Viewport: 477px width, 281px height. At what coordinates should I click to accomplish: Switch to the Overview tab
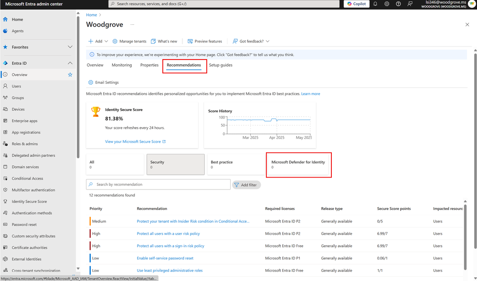coord(95,65)
